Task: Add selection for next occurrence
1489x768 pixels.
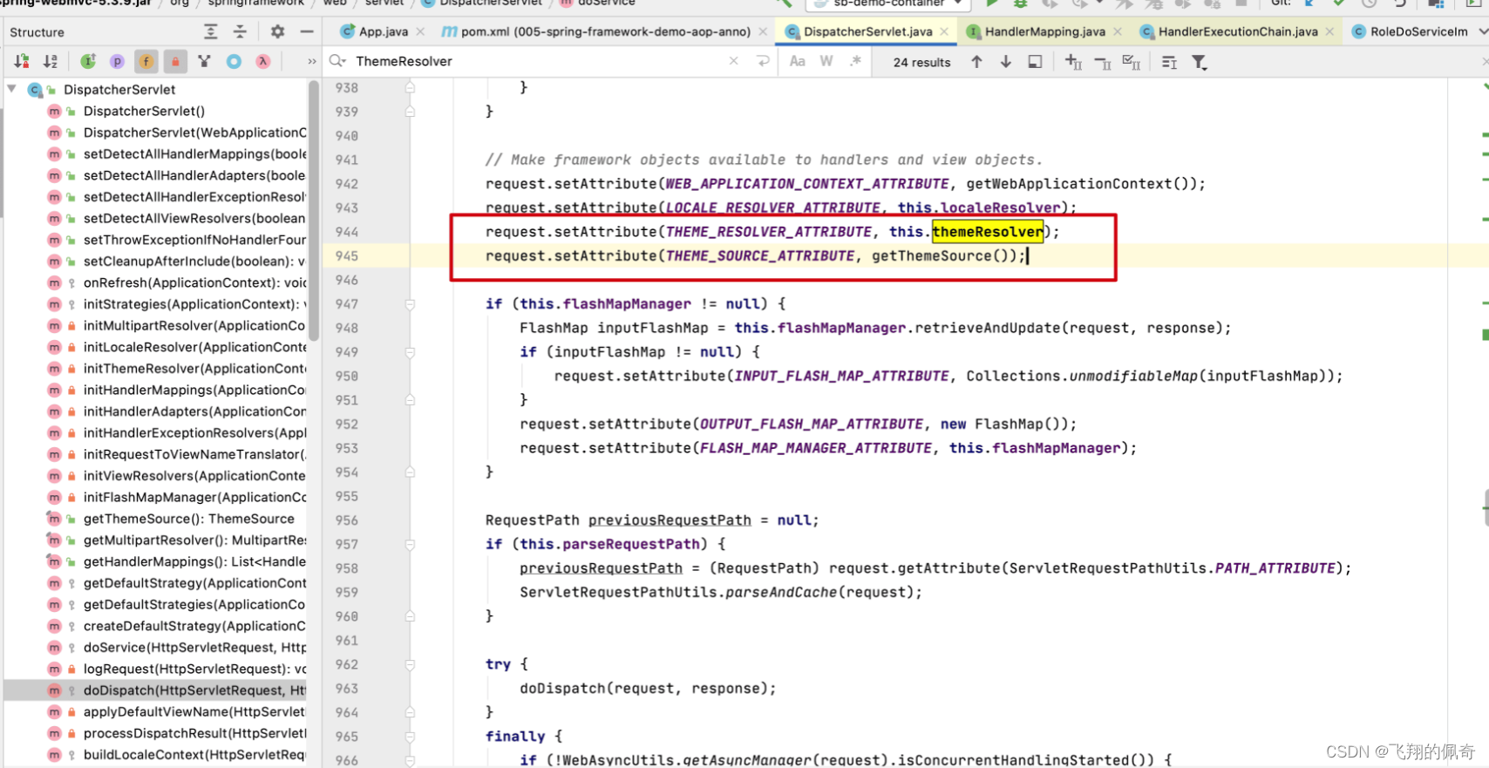Action: pyautogui.click(x=1073, y=62)
